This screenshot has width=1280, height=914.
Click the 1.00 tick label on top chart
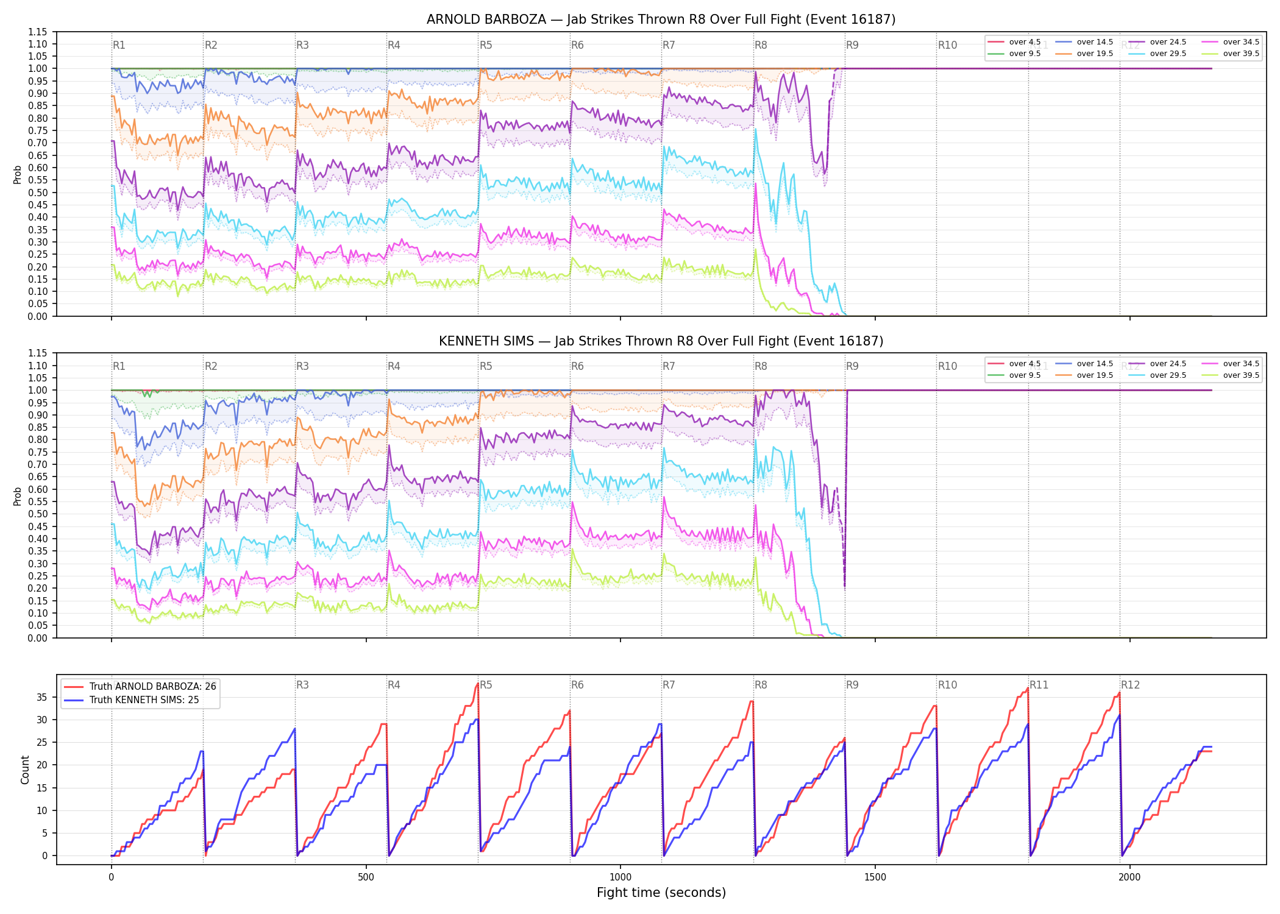tap(37, 69)
